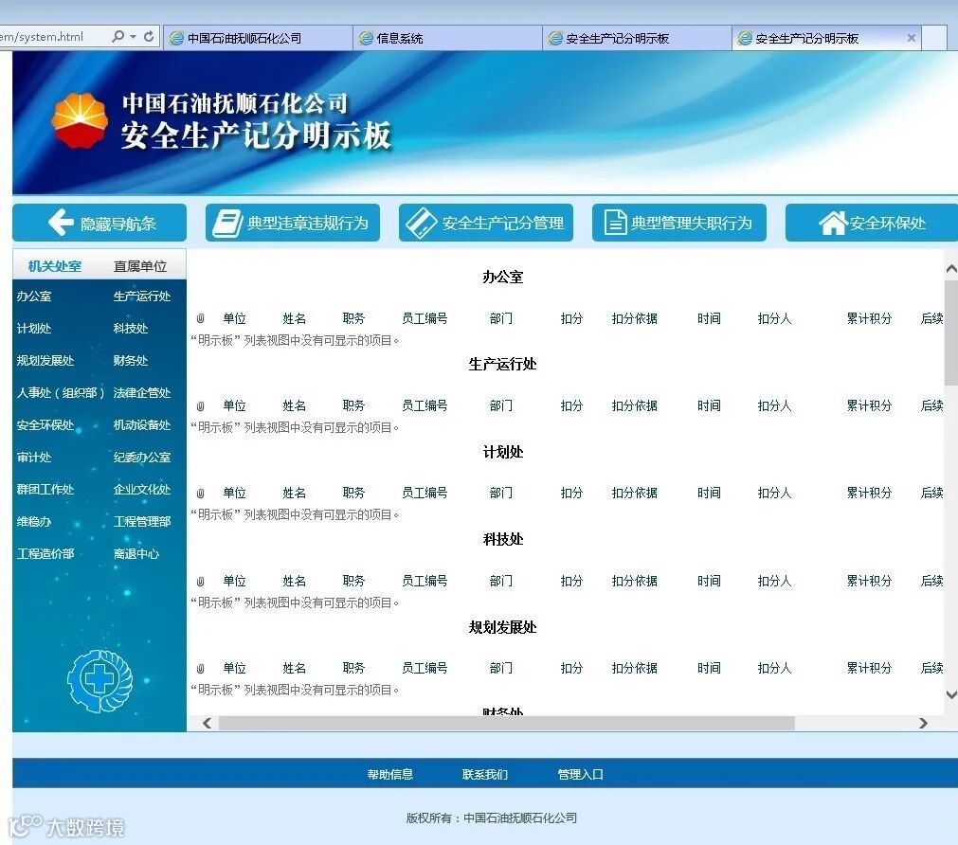Open the 财务处 link in the sidebar
Image resolution: width=958 pixels, height=845 pixels.
tap(131, 361)
